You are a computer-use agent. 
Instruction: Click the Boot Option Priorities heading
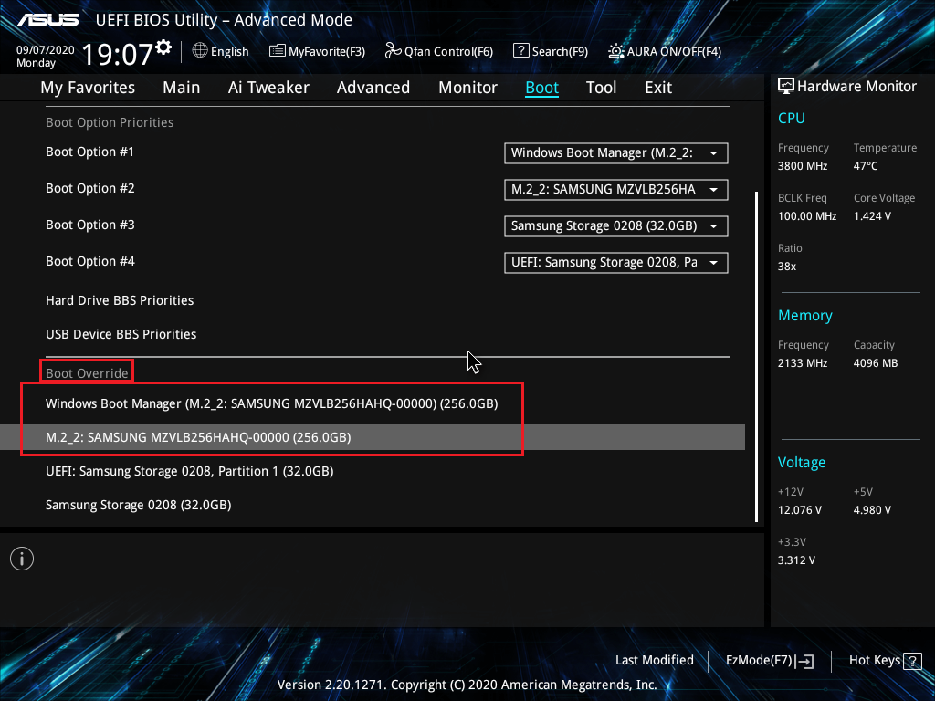[110, 123]
